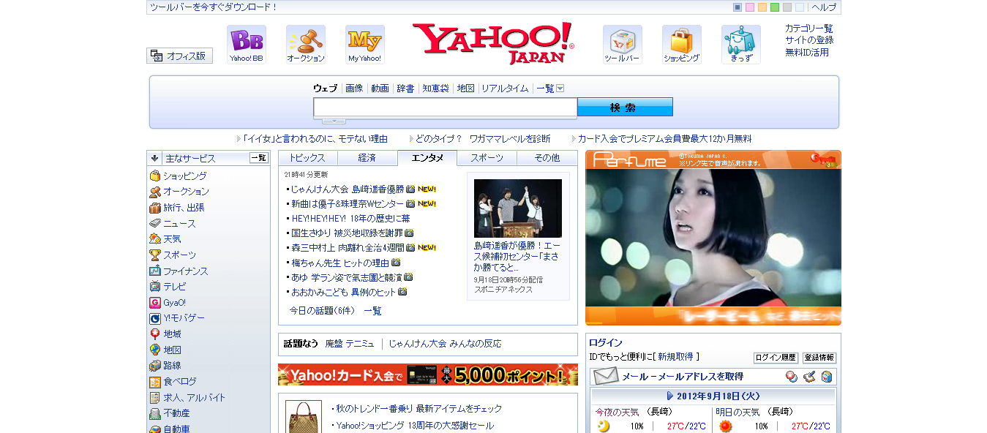Open the 島崎遥香 news photo thumbnail

[x=518, y=208]
